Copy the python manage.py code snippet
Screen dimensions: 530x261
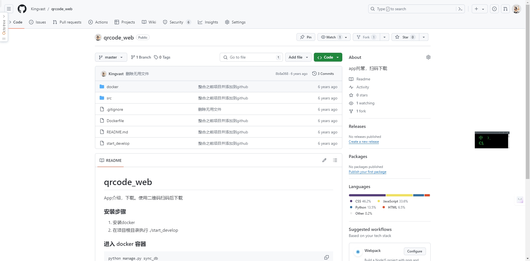tap(327, 257)
